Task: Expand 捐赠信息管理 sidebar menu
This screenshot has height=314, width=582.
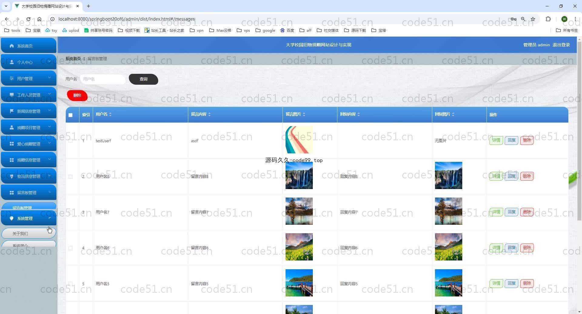Action: click(x=28, y=160)
